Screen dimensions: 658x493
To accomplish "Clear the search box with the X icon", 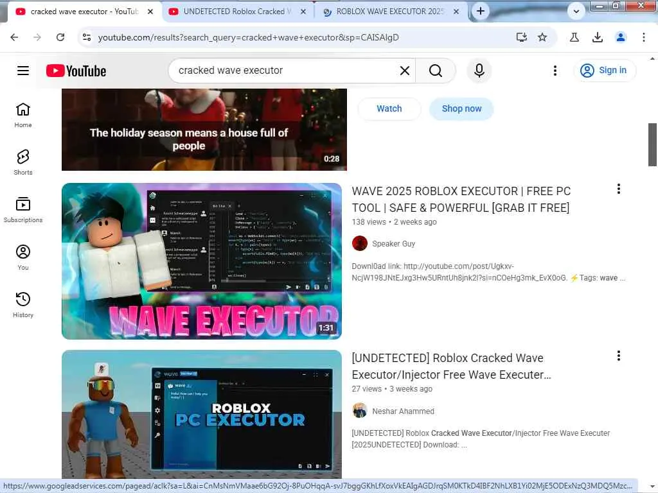I will tap(405, 71).
